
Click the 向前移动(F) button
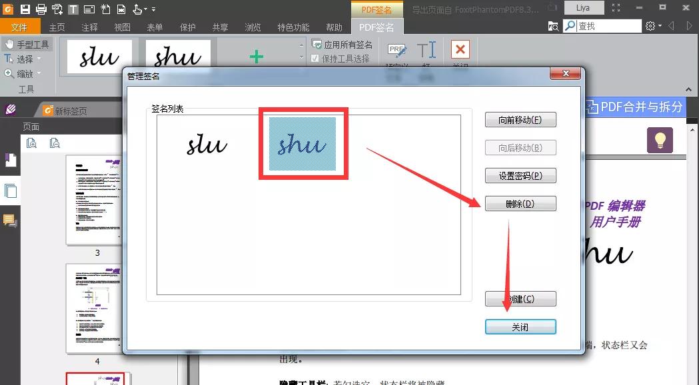point(520,120)
